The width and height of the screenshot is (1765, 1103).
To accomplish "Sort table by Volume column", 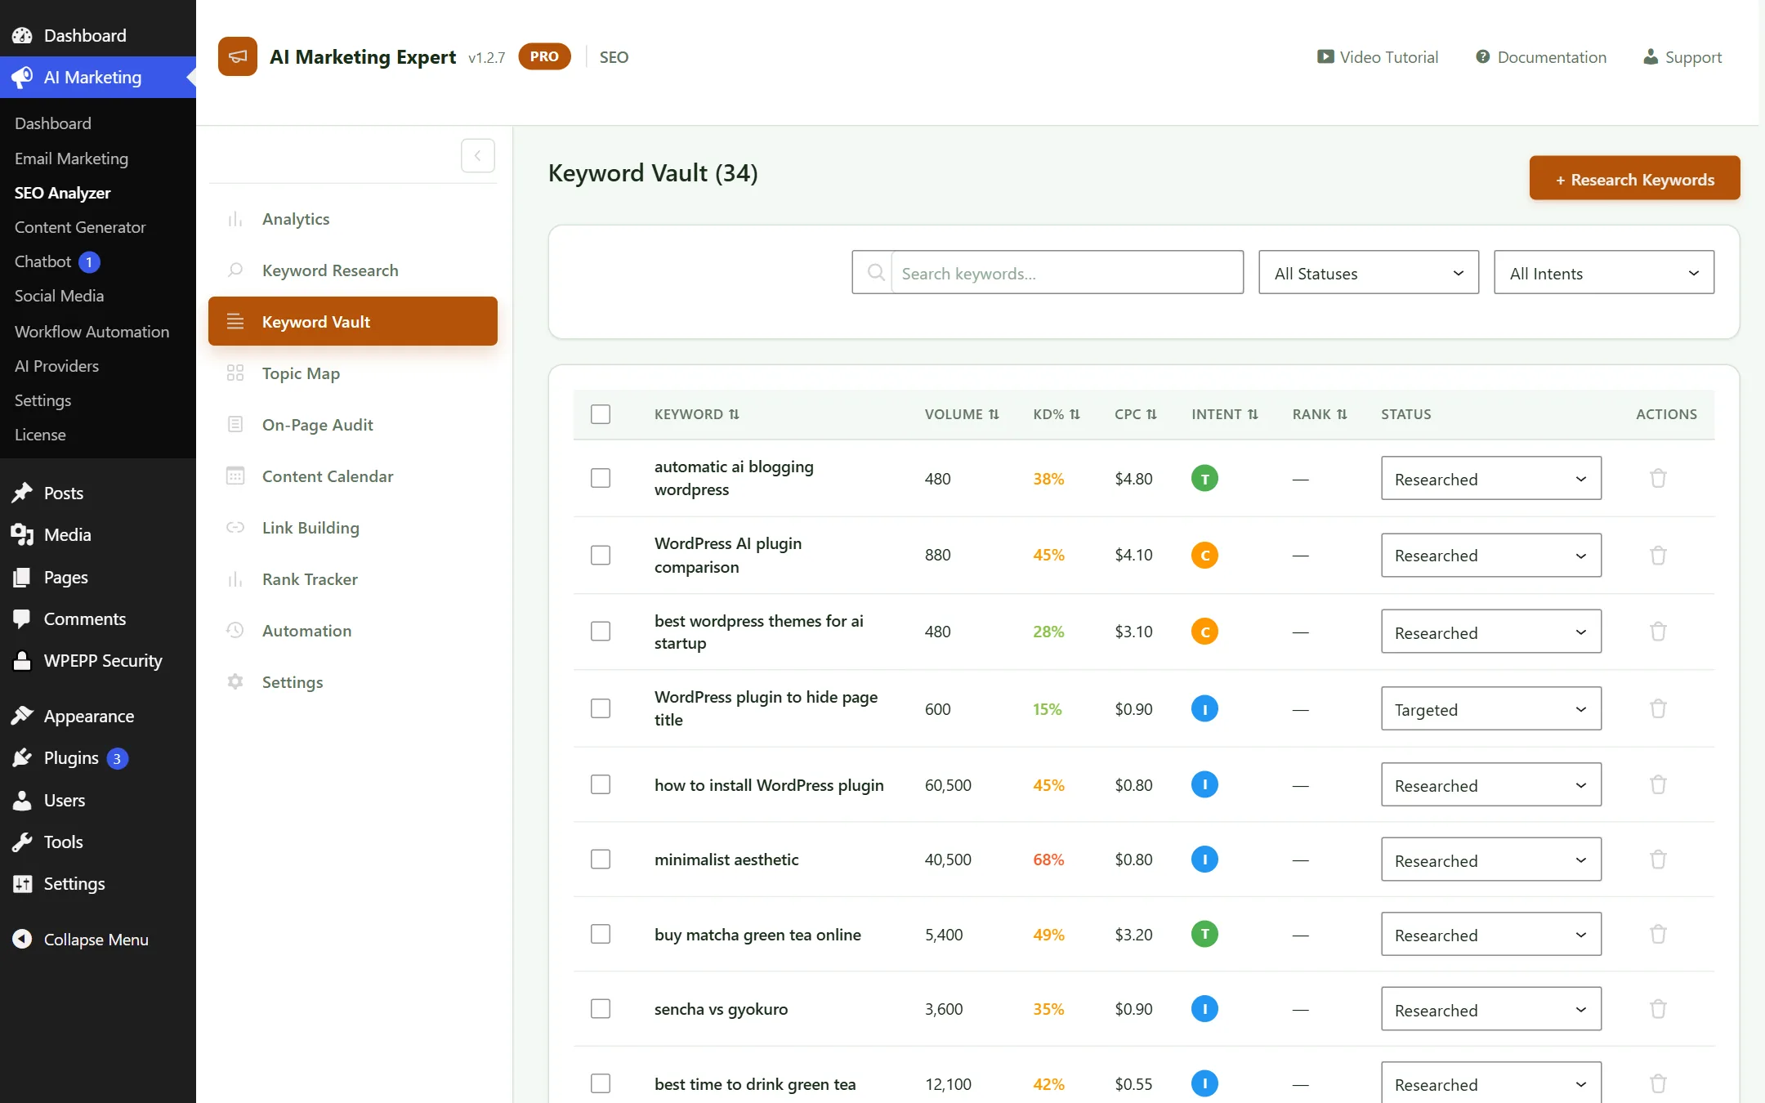I will tap(961, 414).
